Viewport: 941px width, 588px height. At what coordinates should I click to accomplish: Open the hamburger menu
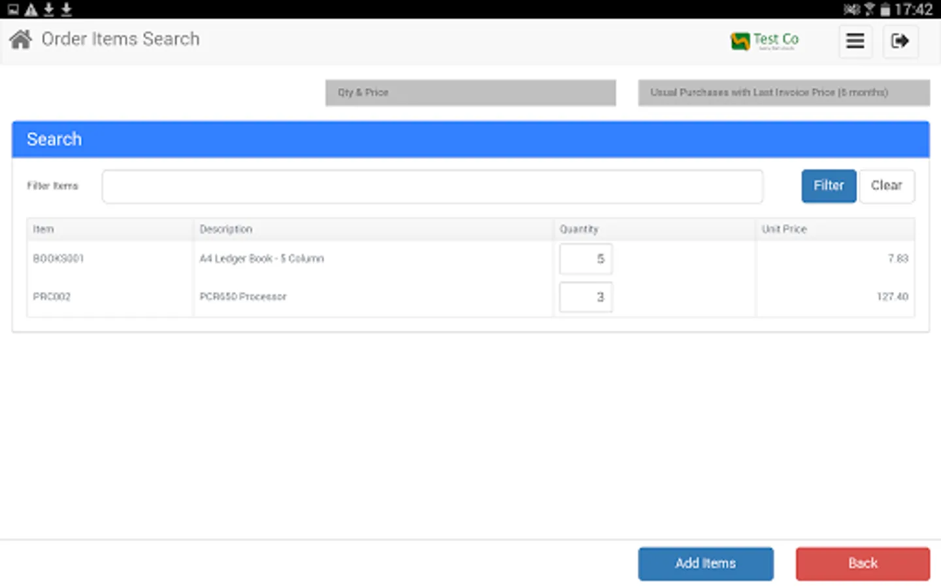point(855,41)
